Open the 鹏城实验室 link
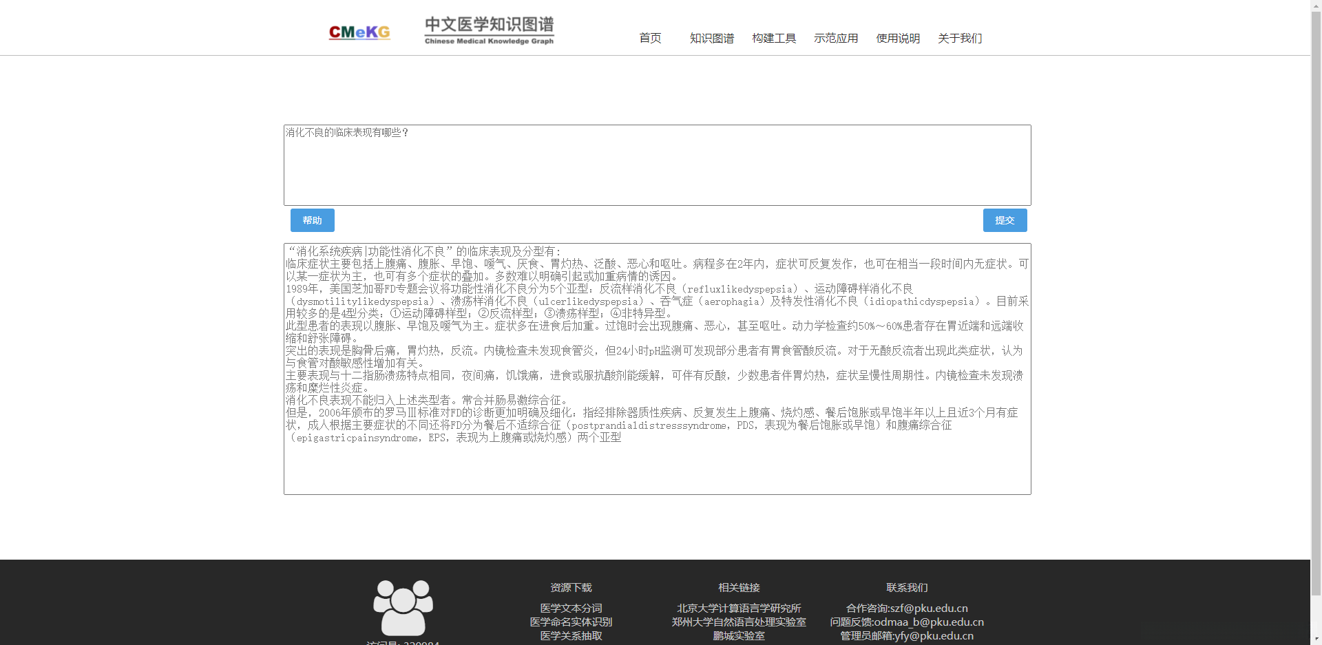This screenshot has width=1322, height=645. [738, 636]
